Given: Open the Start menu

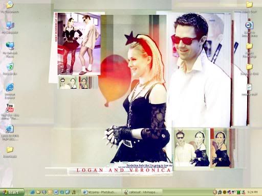Looking at the screenshot, I should pyautogui.click(x=12, y=192).
